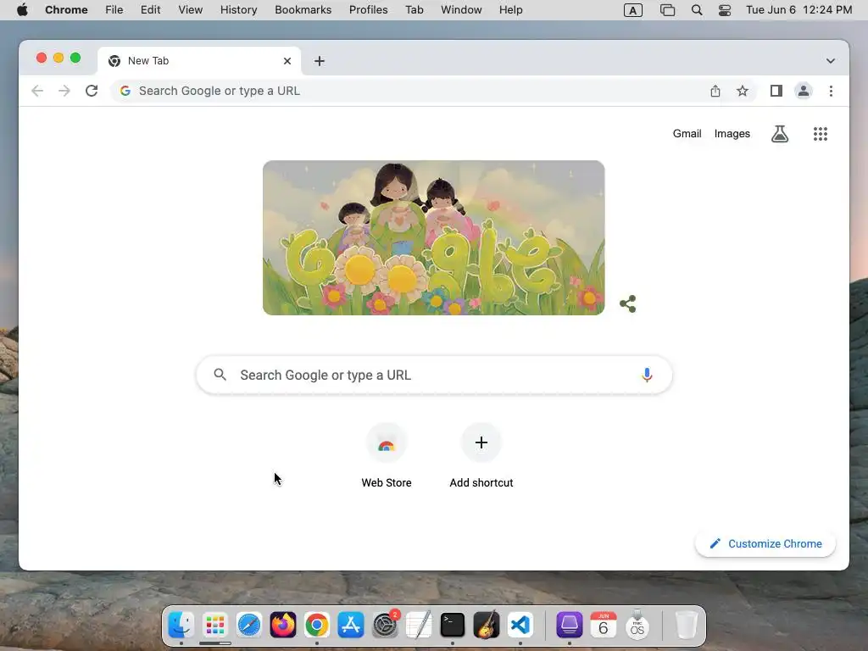Start voice search with microphone
The height and width of the screenshot is (651, 868).
coord(647,375)
